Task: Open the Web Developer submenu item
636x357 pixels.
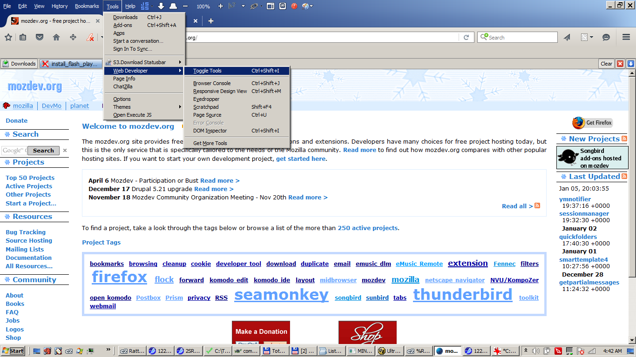Action: pyautogui.click(x=144, y=71)
